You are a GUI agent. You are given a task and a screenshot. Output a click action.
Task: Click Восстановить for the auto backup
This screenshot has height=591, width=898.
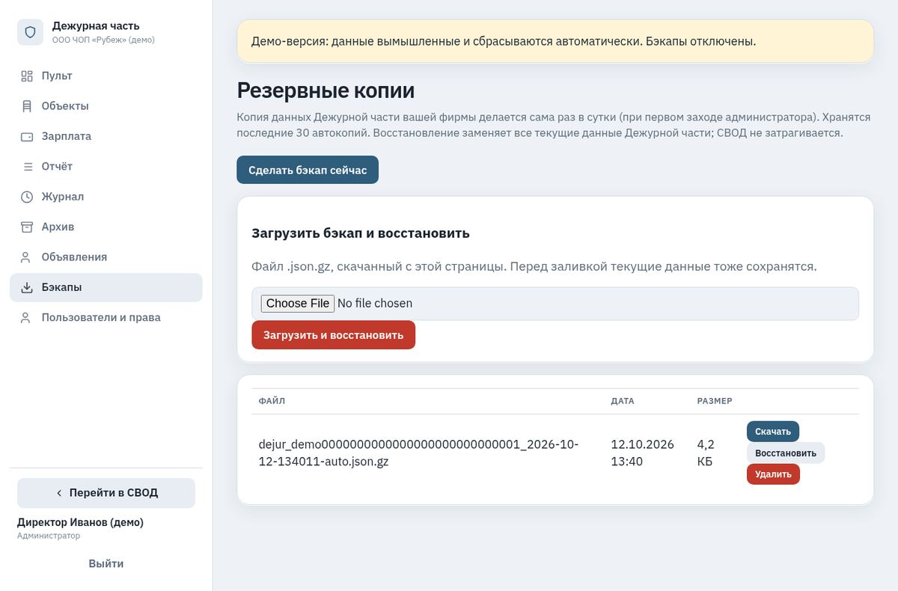coord(786,453)
